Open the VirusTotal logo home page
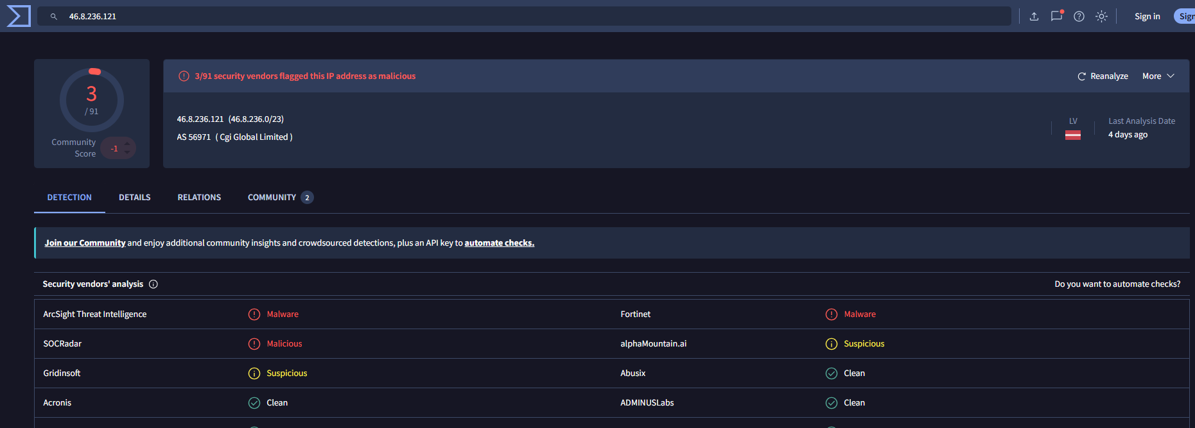1195x428 pixels. pos(18,16)
